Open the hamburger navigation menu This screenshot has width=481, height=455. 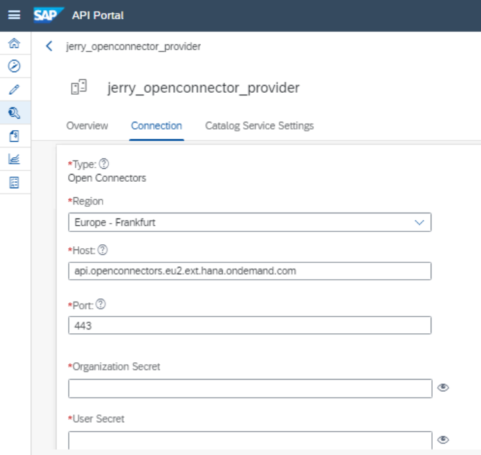(x=14, y=15)
